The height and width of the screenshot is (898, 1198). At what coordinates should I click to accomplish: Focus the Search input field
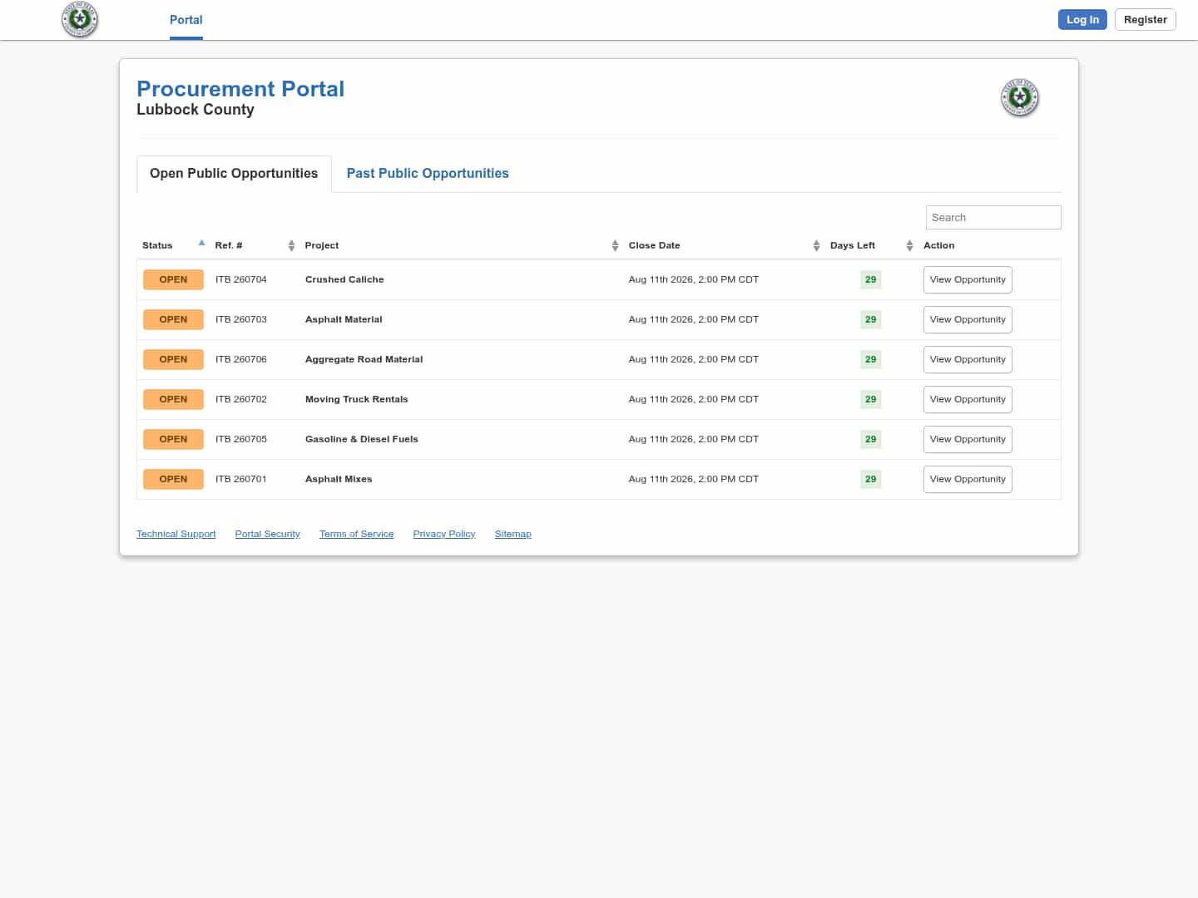[993, 217]
